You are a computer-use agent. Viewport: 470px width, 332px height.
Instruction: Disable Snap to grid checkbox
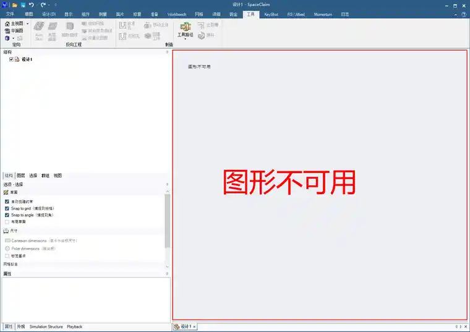coord(7,208)
